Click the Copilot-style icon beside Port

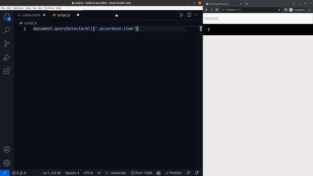point(158,173)
